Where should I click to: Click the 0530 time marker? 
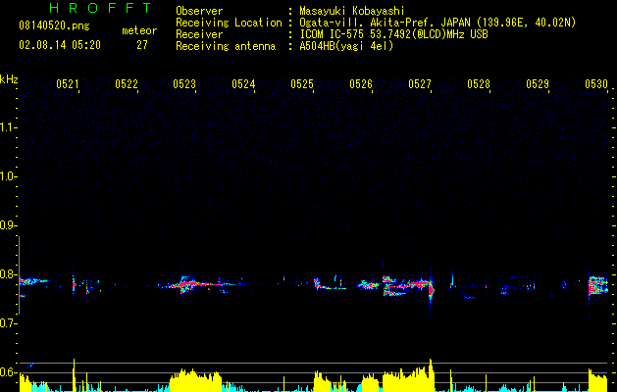[596, 84]
